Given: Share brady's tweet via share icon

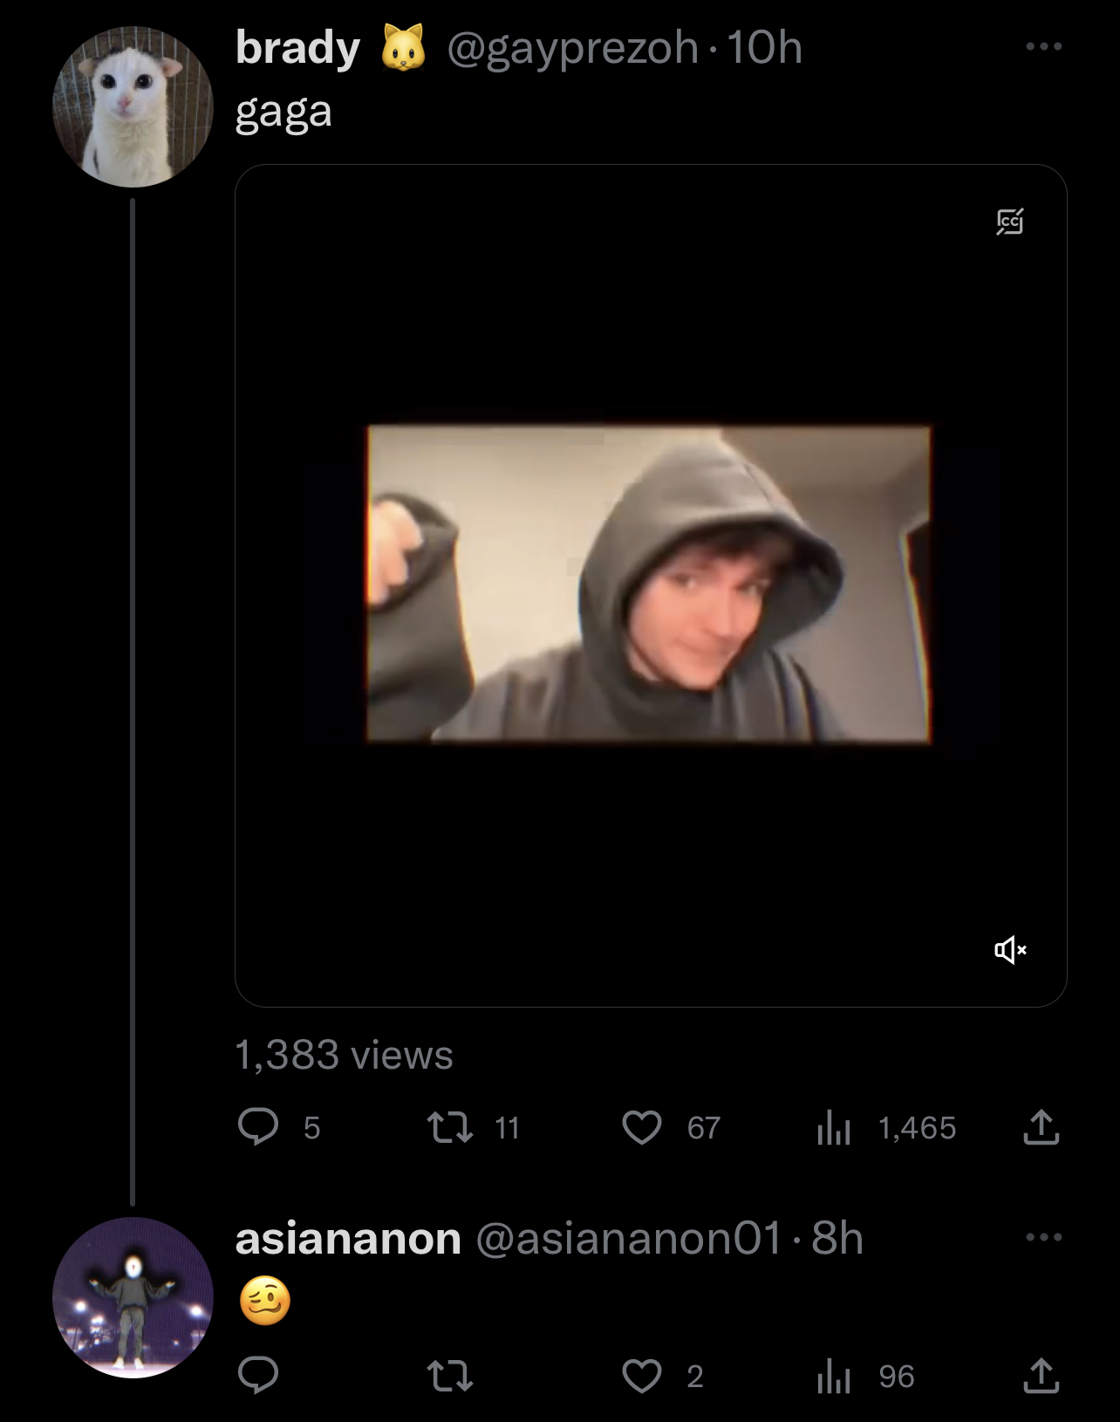Looking at the screenshot, I should pos(1041,1127).
